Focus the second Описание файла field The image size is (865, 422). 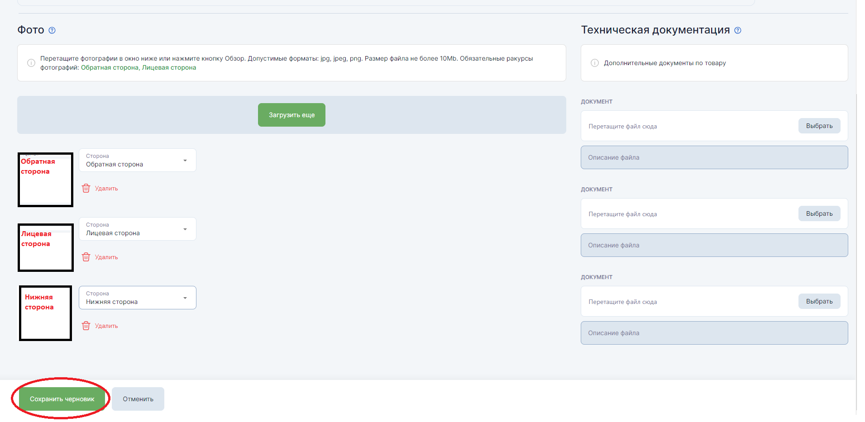tap(714, 245)
